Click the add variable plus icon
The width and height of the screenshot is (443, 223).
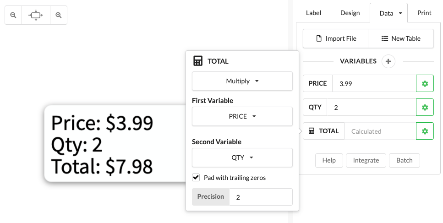tap(388, 61)
